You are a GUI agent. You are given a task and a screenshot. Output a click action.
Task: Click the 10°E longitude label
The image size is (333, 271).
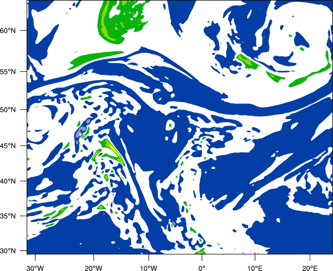click(255, 268)
